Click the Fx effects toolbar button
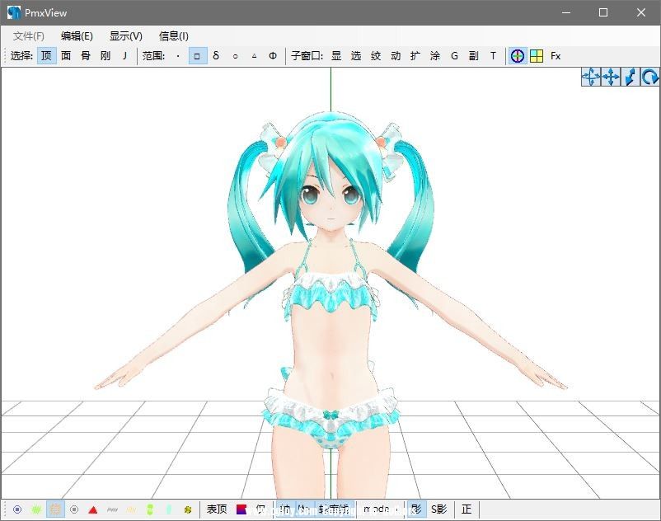The image size is (661, 521). (556, 56)
